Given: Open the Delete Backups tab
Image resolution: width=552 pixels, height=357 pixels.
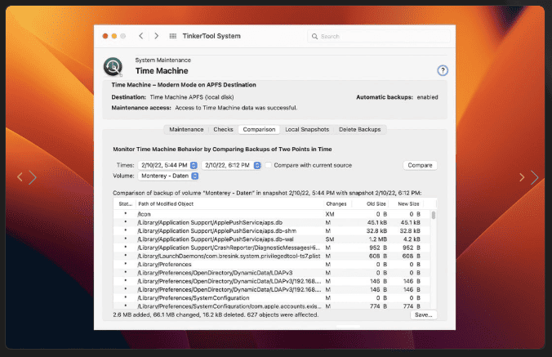Looking at the screenshot, I should (360, 130).
